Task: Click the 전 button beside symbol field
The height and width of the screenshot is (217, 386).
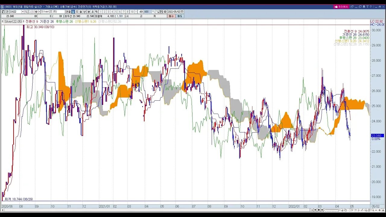Action: tap(7, 12)
